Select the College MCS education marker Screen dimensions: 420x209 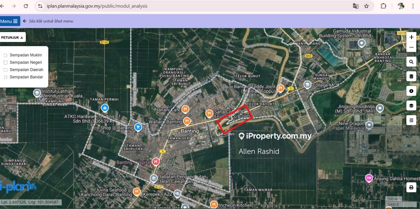click(307, 85)
